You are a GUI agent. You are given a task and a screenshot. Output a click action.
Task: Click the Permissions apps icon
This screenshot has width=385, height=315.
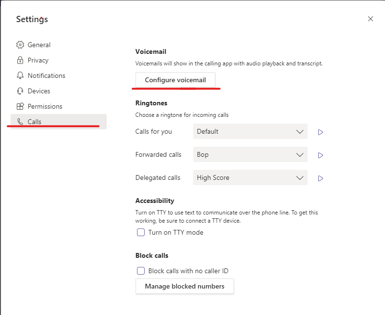pyautogui.click(x=20, y=106)
